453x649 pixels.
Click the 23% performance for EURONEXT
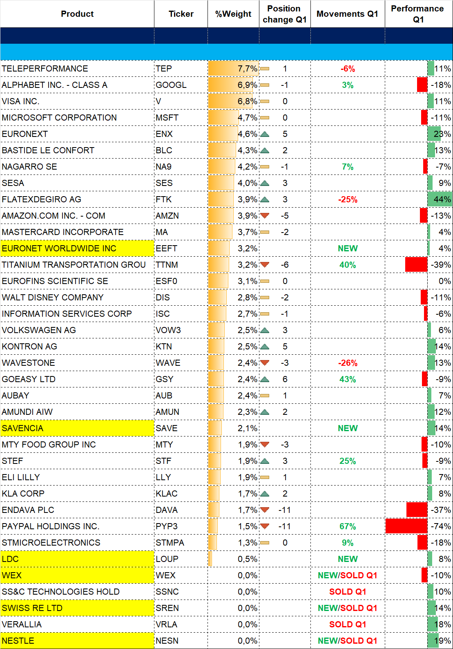click(x=442, y=134)
